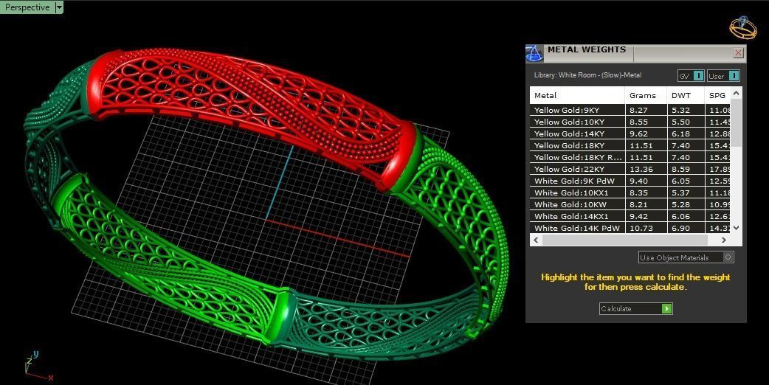
Task: Select the Yellow Gold:10KY row
Action: pos(630,122)
